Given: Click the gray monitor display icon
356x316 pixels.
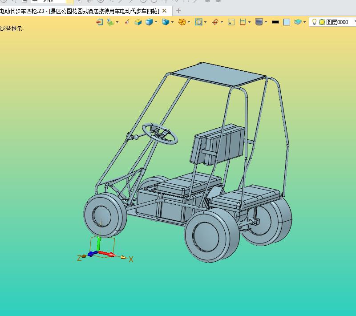Looking at the screenshot, I should [x=259, y=22].
